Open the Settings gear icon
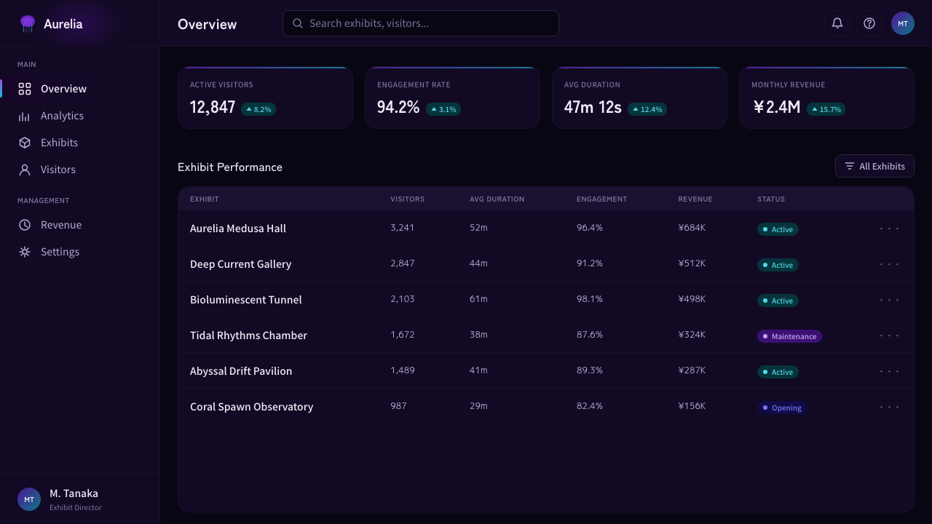The width and height of the screenshot is (932, 524). (x=25, y=252)
